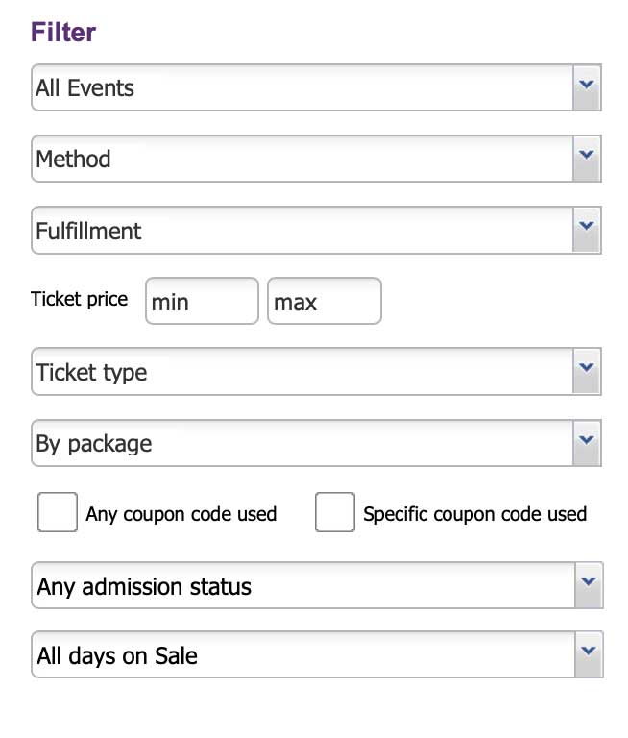628x738 pixels.
Task: Click the arrow icon on All Events selector
Action: pyautogui.click(x=587, y=87)
